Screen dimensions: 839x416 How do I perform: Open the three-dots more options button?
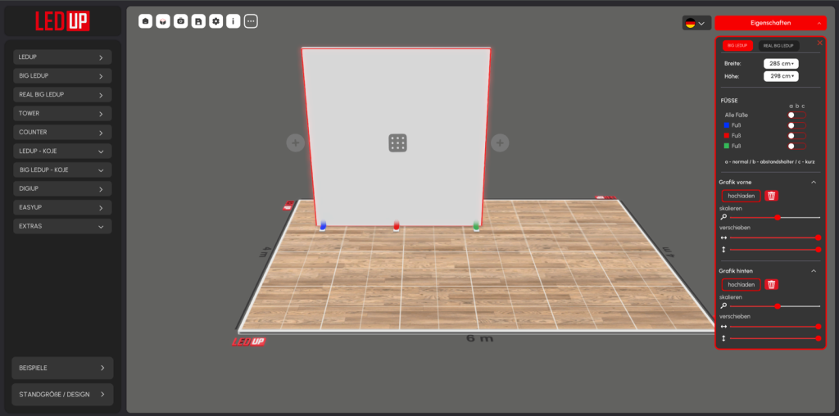(x=251, y=21)
